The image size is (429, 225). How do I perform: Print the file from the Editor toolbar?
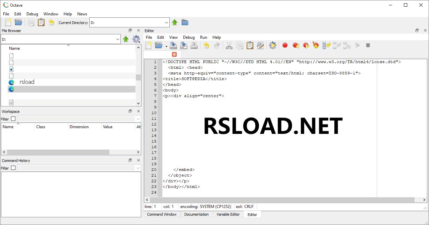pos(194,45)
